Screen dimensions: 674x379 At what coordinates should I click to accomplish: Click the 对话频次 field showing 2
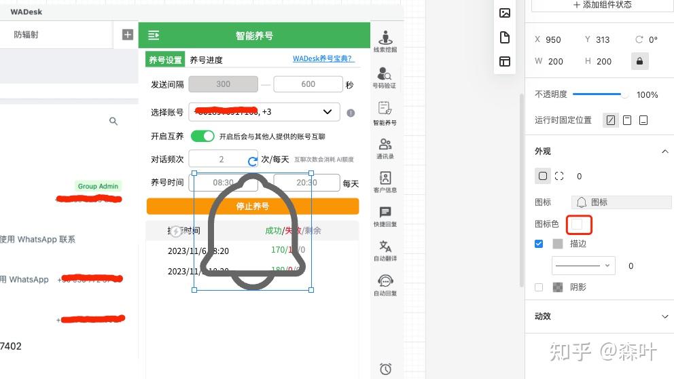(x=221, y=160)
